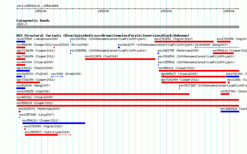Screen dimensions: 247x154
Task: Open the esv3384951 variant label
Action: [x=108, y=51]
